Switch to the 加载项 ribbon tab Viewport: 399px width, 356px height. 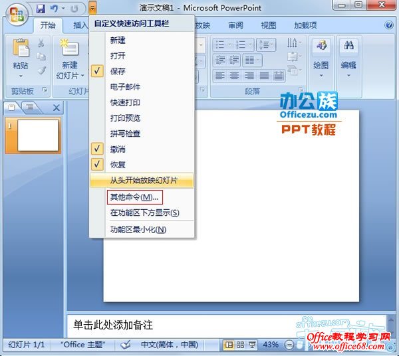pyautogui.click(x=305, y=25)
